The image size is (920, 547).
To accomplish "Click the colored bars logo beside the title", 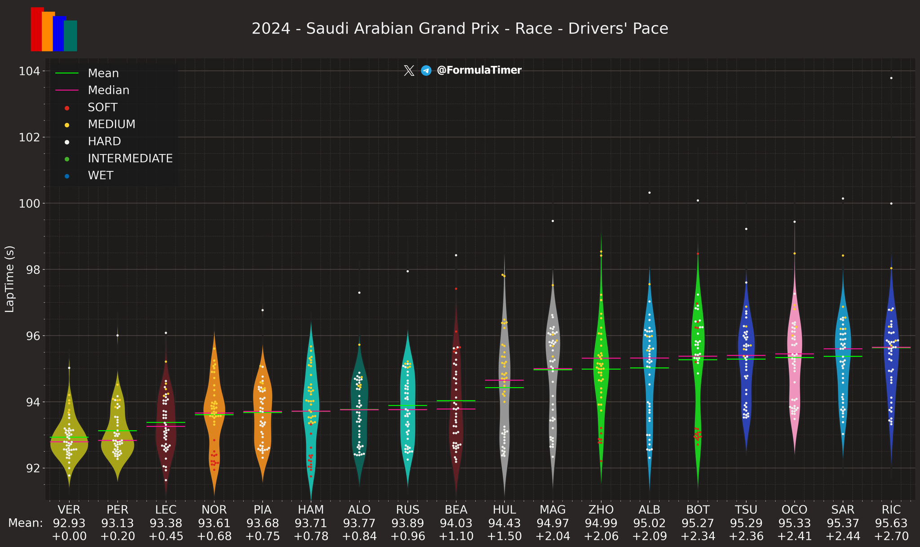I will pyautogui.click(x=54, y=29).
